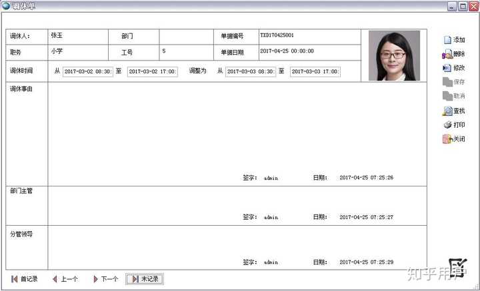
Task: Go to next record with 下一个
Action: pyautogui.click(x=105, y=279)
